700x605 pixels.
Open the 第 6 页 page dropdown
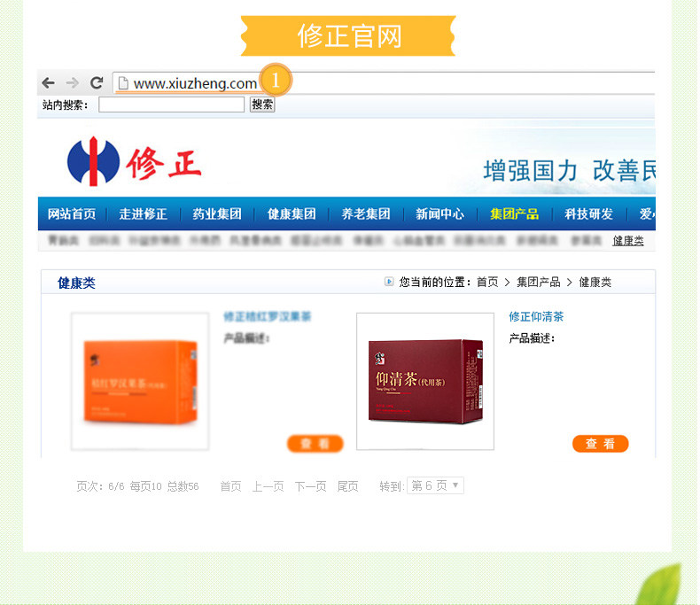pyautogui.click(x=435, y=485)
